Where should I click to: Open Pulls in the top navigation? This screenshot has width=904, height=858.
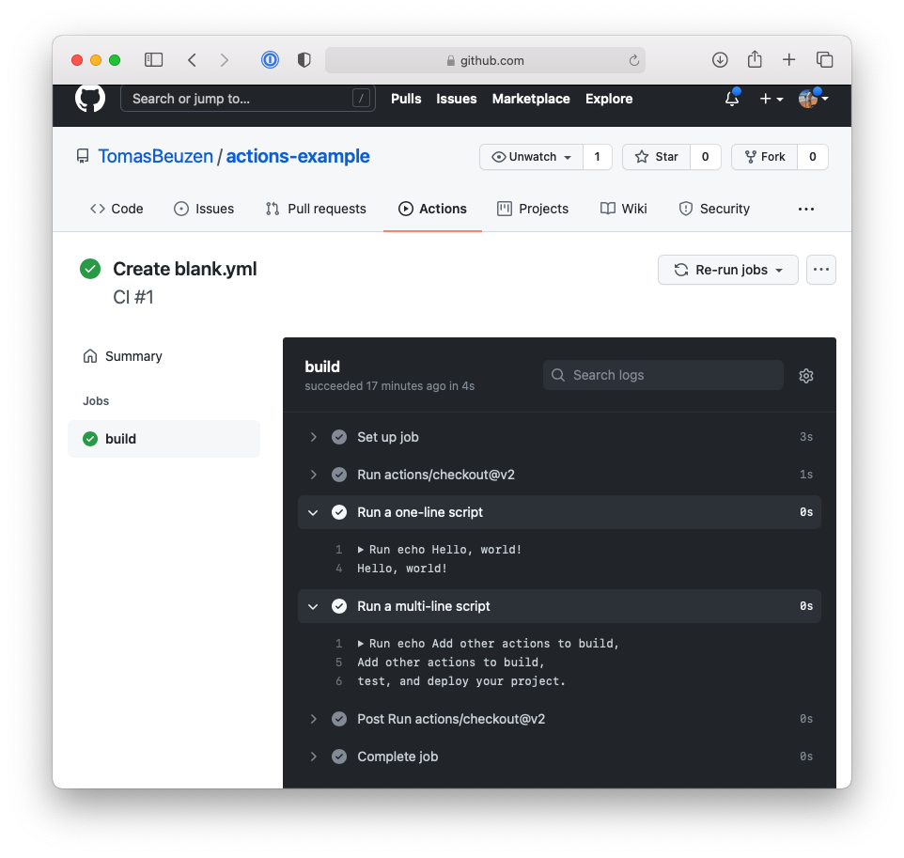coord(406,99)
